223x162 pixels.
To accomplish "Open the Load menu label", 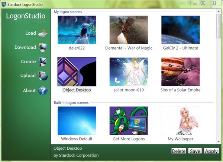I will (30, 33).
